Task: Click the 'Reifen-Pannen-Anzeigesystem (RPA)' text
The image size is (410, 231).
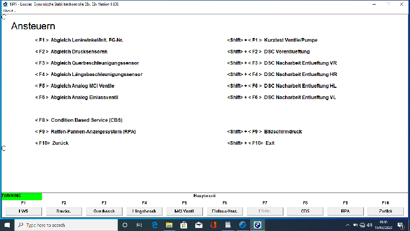Action: pos(93,131)
